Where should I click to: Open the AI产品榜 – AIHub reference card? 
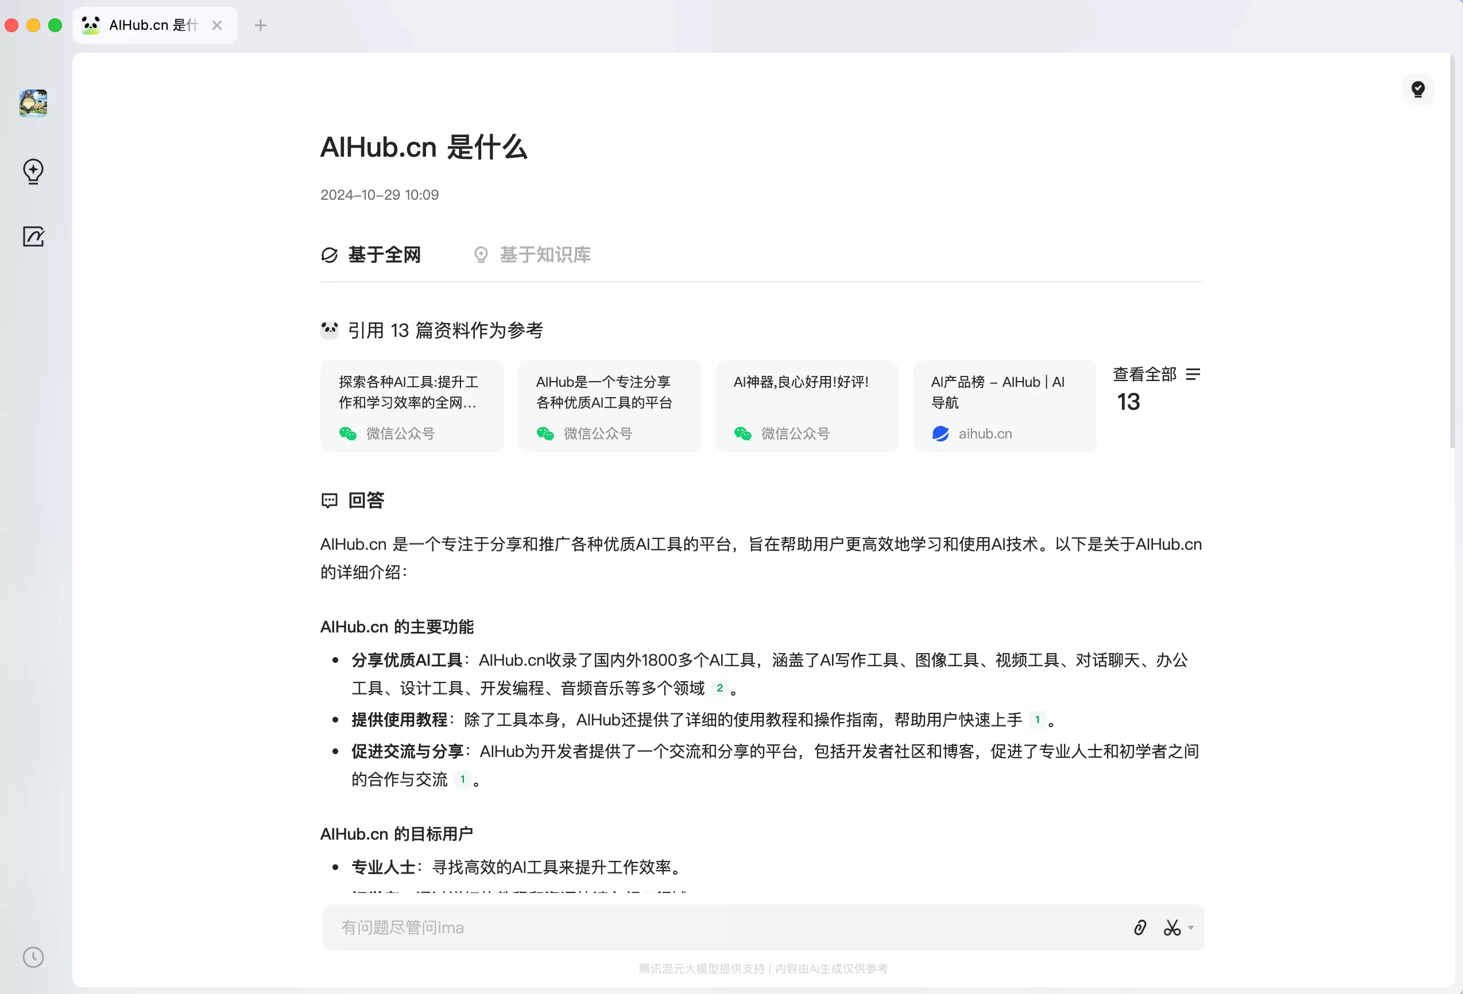pos(1005,406)
